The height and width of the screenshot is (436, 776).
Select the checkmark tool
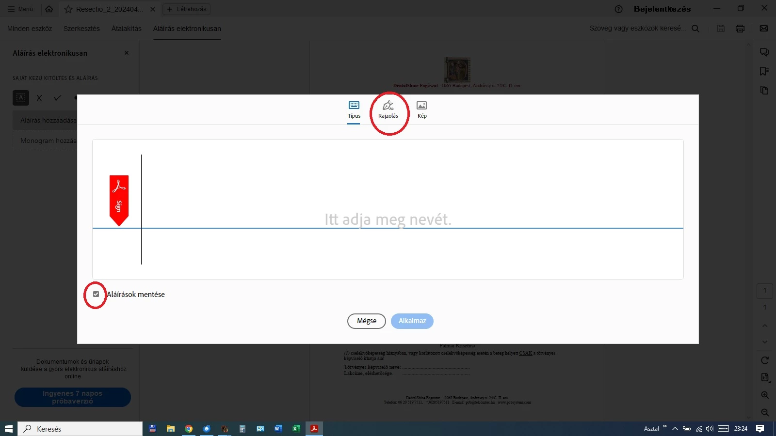(x=57, y=98)
